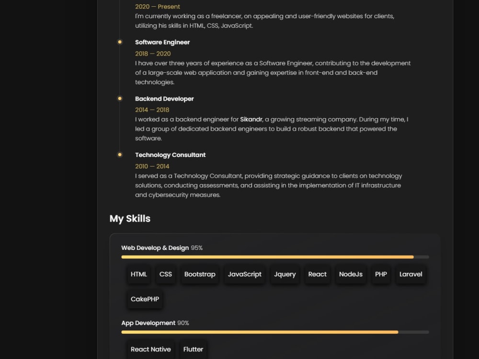Click the Laravel skill badge
479x359 pixels.
coord(411,274)
